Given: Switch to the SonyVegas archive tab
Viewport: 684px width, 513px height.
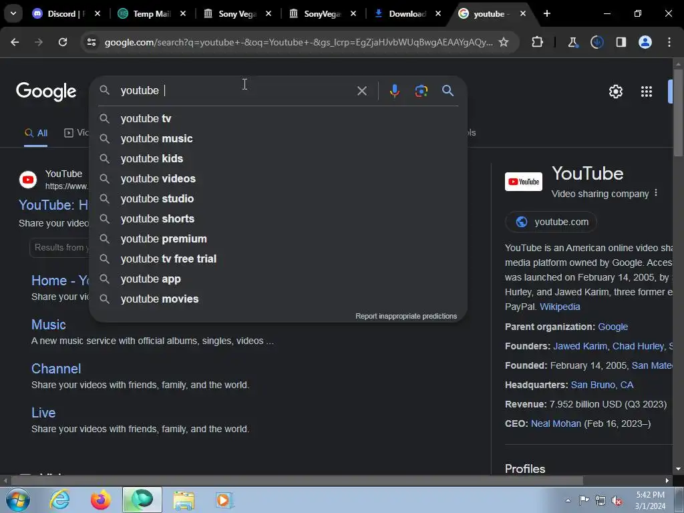Looking at the screenshot, I should (x=323, y=13).
